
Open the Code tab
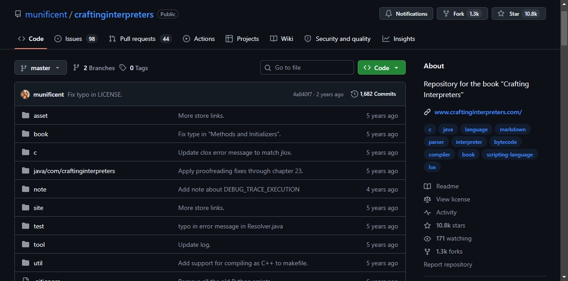click(x=31, y=39)
